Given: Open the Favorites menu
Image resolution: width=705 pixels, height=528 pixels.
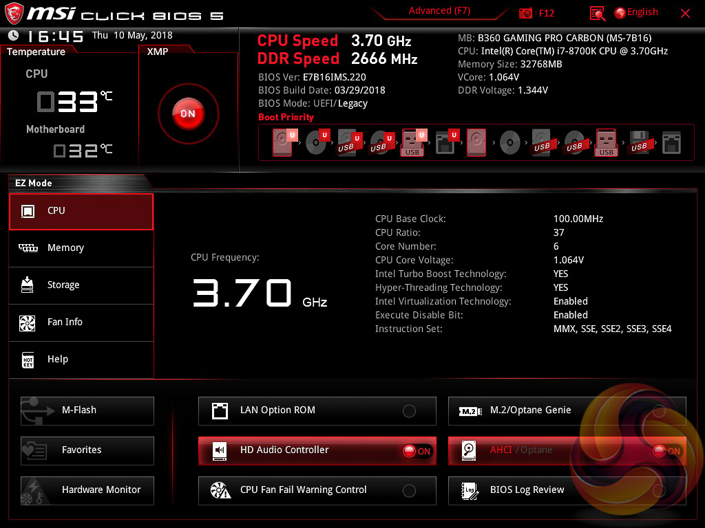Looking at the screenshot, I should [87, 450].
